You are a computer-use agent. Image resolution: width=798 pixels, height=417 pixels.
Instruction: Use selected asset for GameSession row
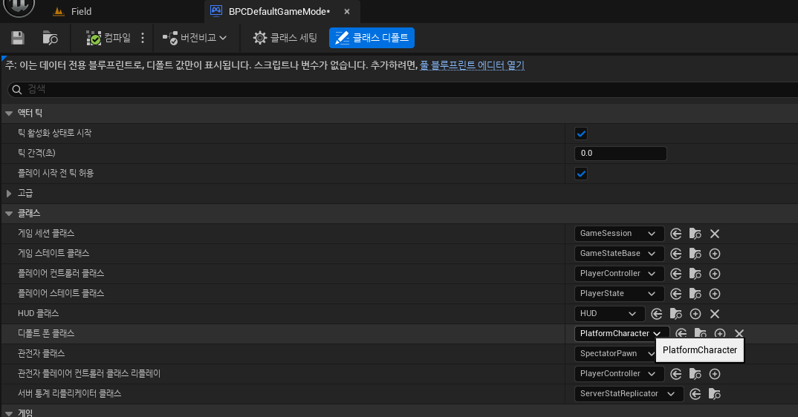[x=676, y=234]
